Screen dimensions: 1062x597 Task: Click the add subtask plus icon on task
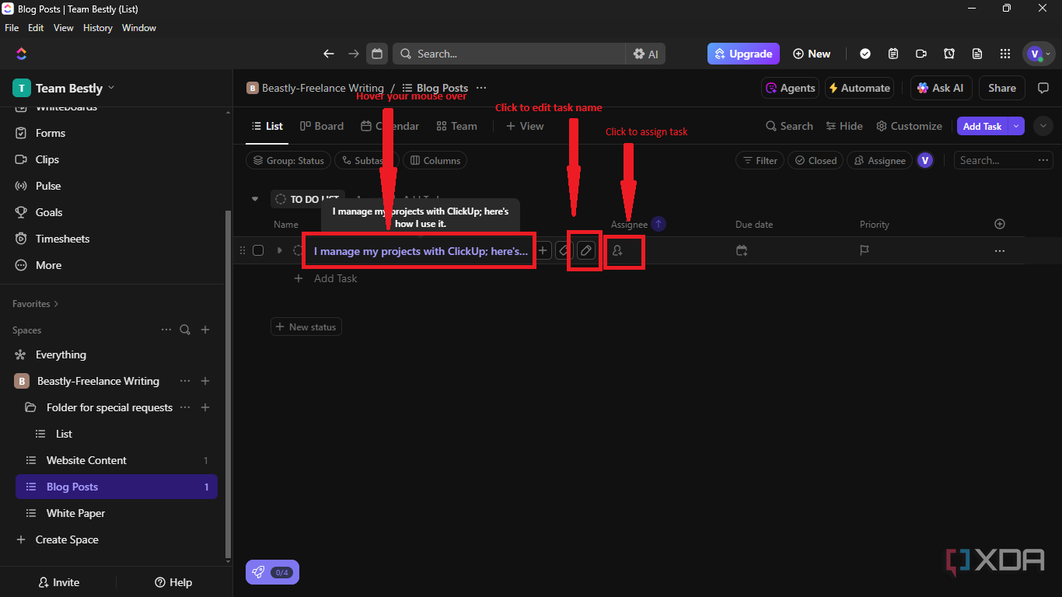tap(543, 250)
